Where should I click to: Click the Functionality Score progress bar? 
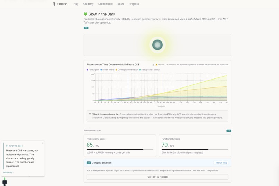click(x=195, y=149)
